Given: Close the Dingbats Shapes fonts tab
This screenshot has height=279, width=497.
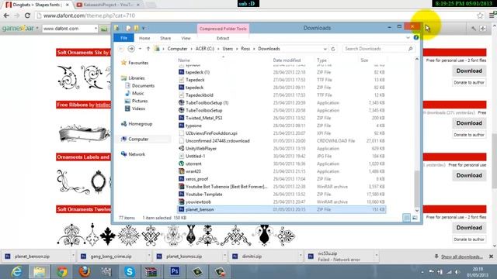Looking at the screenshot, I should click(68, 5).
